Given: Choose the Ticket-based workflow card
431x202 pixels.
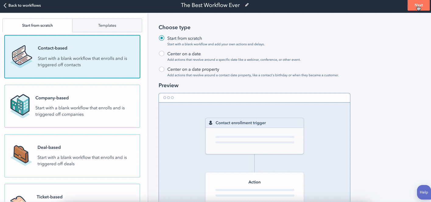Looking at the screenshot, I should click(72, 193).
